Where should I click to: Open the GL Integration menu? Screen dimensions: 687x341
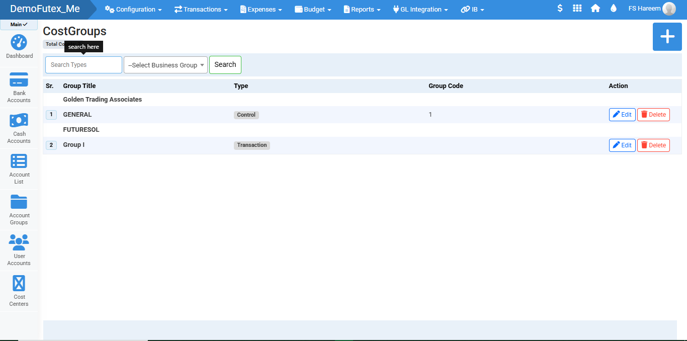(420, 10)
